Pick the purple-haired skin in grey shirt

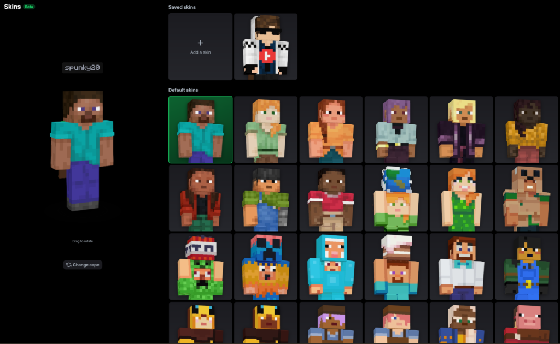[396, 129]
